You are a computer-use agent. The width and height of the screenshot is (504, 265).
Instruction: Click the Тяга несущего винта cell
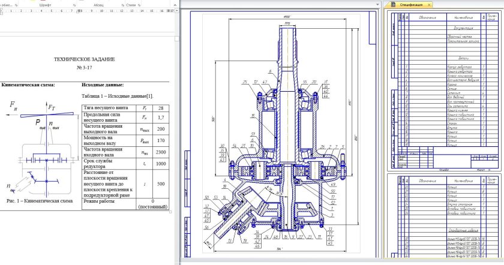coord(101,108)
